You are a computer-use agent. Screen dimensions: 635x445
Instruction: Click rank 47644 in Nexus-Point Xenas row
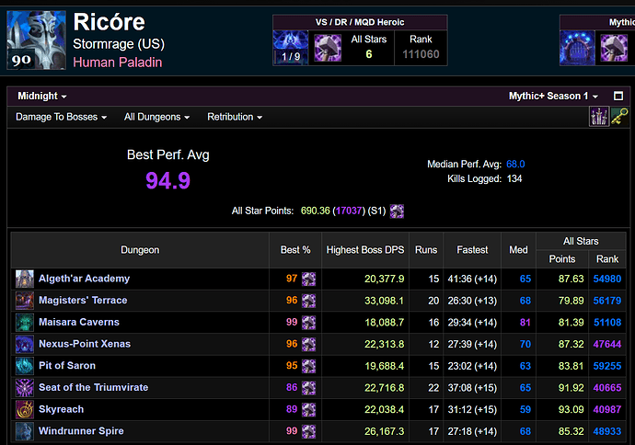(607, 344)
